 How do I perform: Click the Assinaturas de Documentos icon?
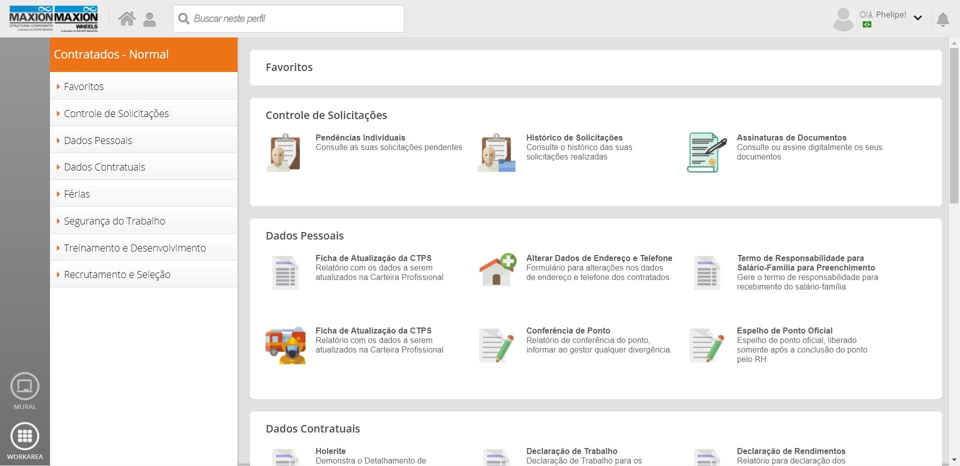pos(706,152)
